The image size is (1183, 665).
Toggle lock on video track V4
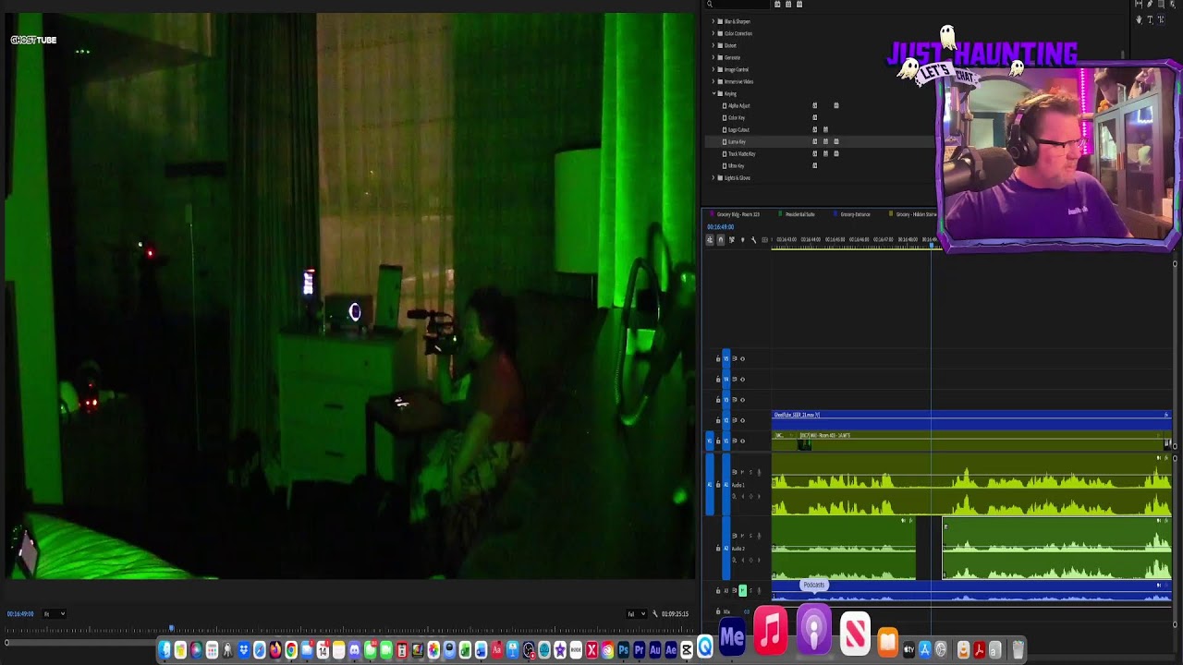coord(718,379)
